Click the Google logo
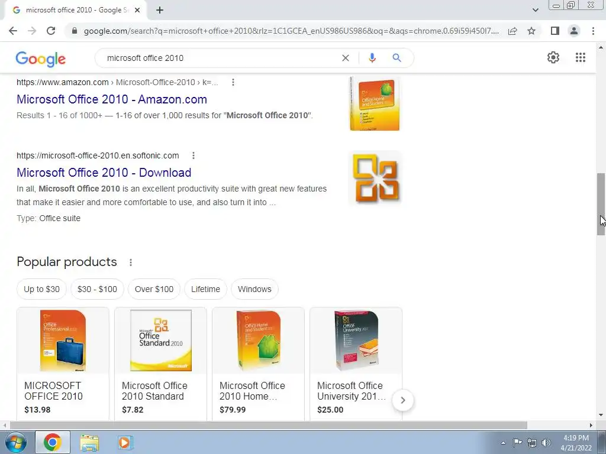606x454 pixels. coord(41,59)
